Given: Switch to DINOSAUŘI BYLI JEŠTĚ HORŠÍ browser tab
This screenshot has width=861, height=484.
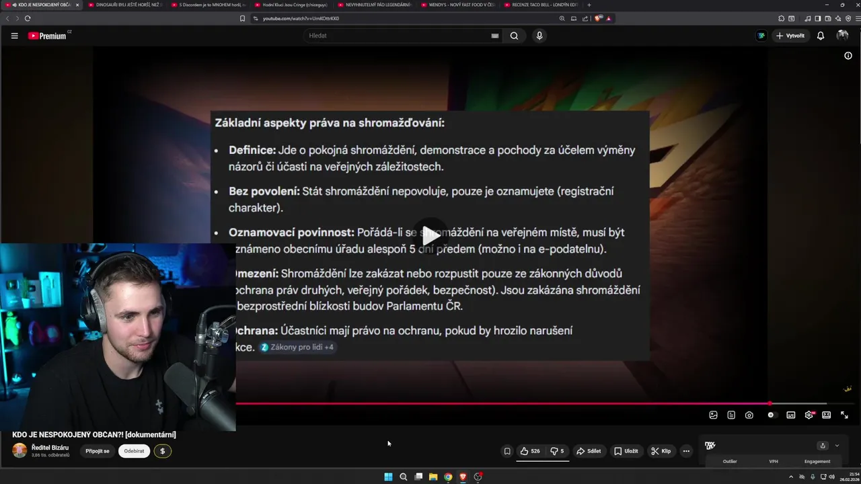Looking at the screenshot, I should pyautogui.click(x=124, y=5).
